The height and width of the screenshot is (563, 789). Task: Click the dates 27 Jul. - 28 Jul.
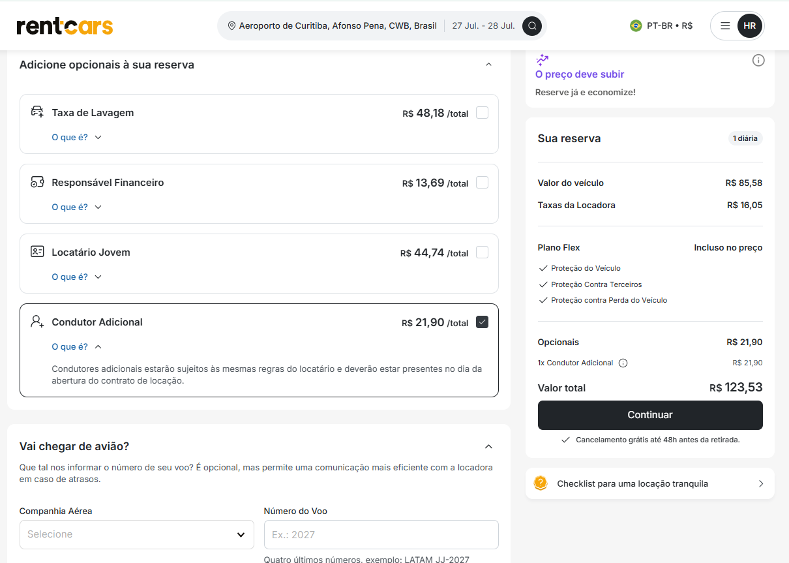[483, 26]
